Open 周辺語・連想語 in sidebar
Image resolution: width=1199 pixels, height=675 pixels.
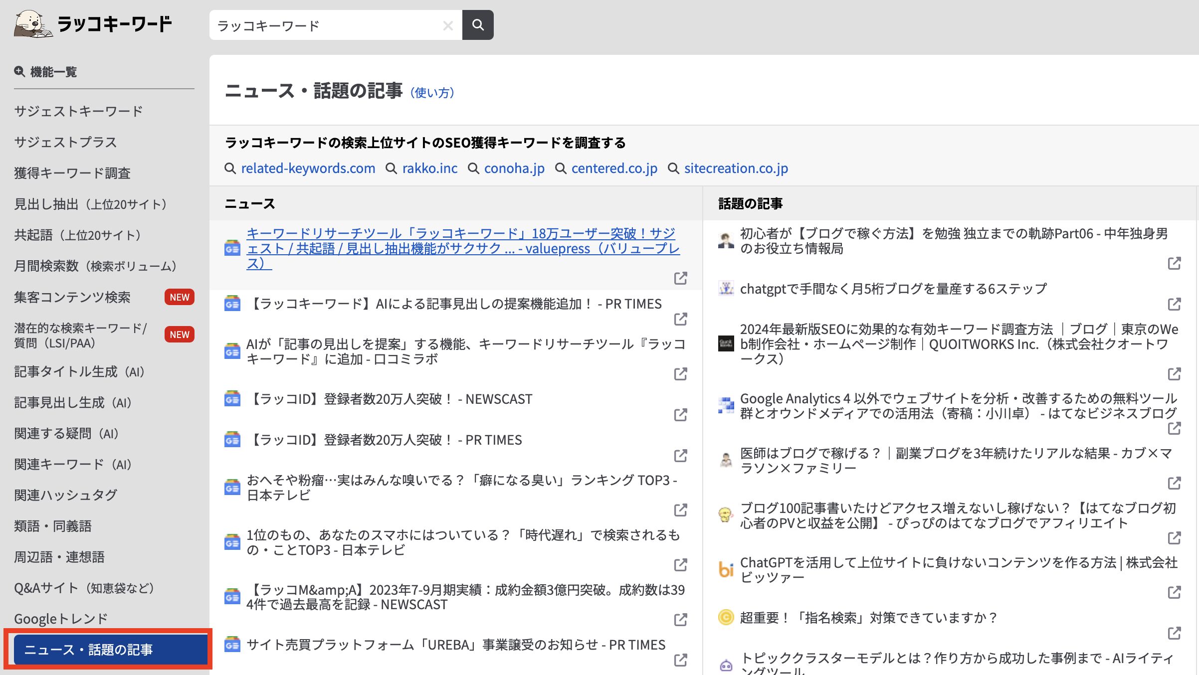point(59,557)
